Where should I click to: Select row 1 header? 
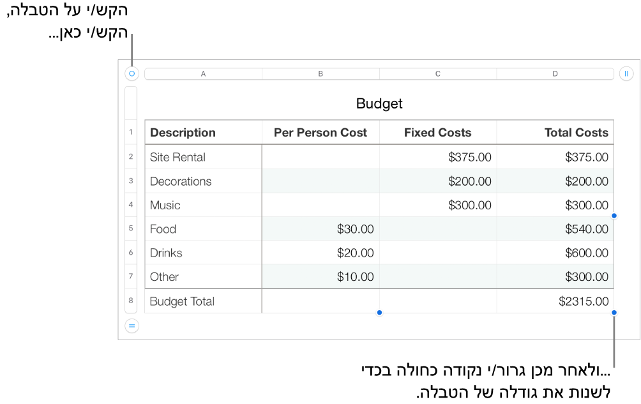click(131, 132)
